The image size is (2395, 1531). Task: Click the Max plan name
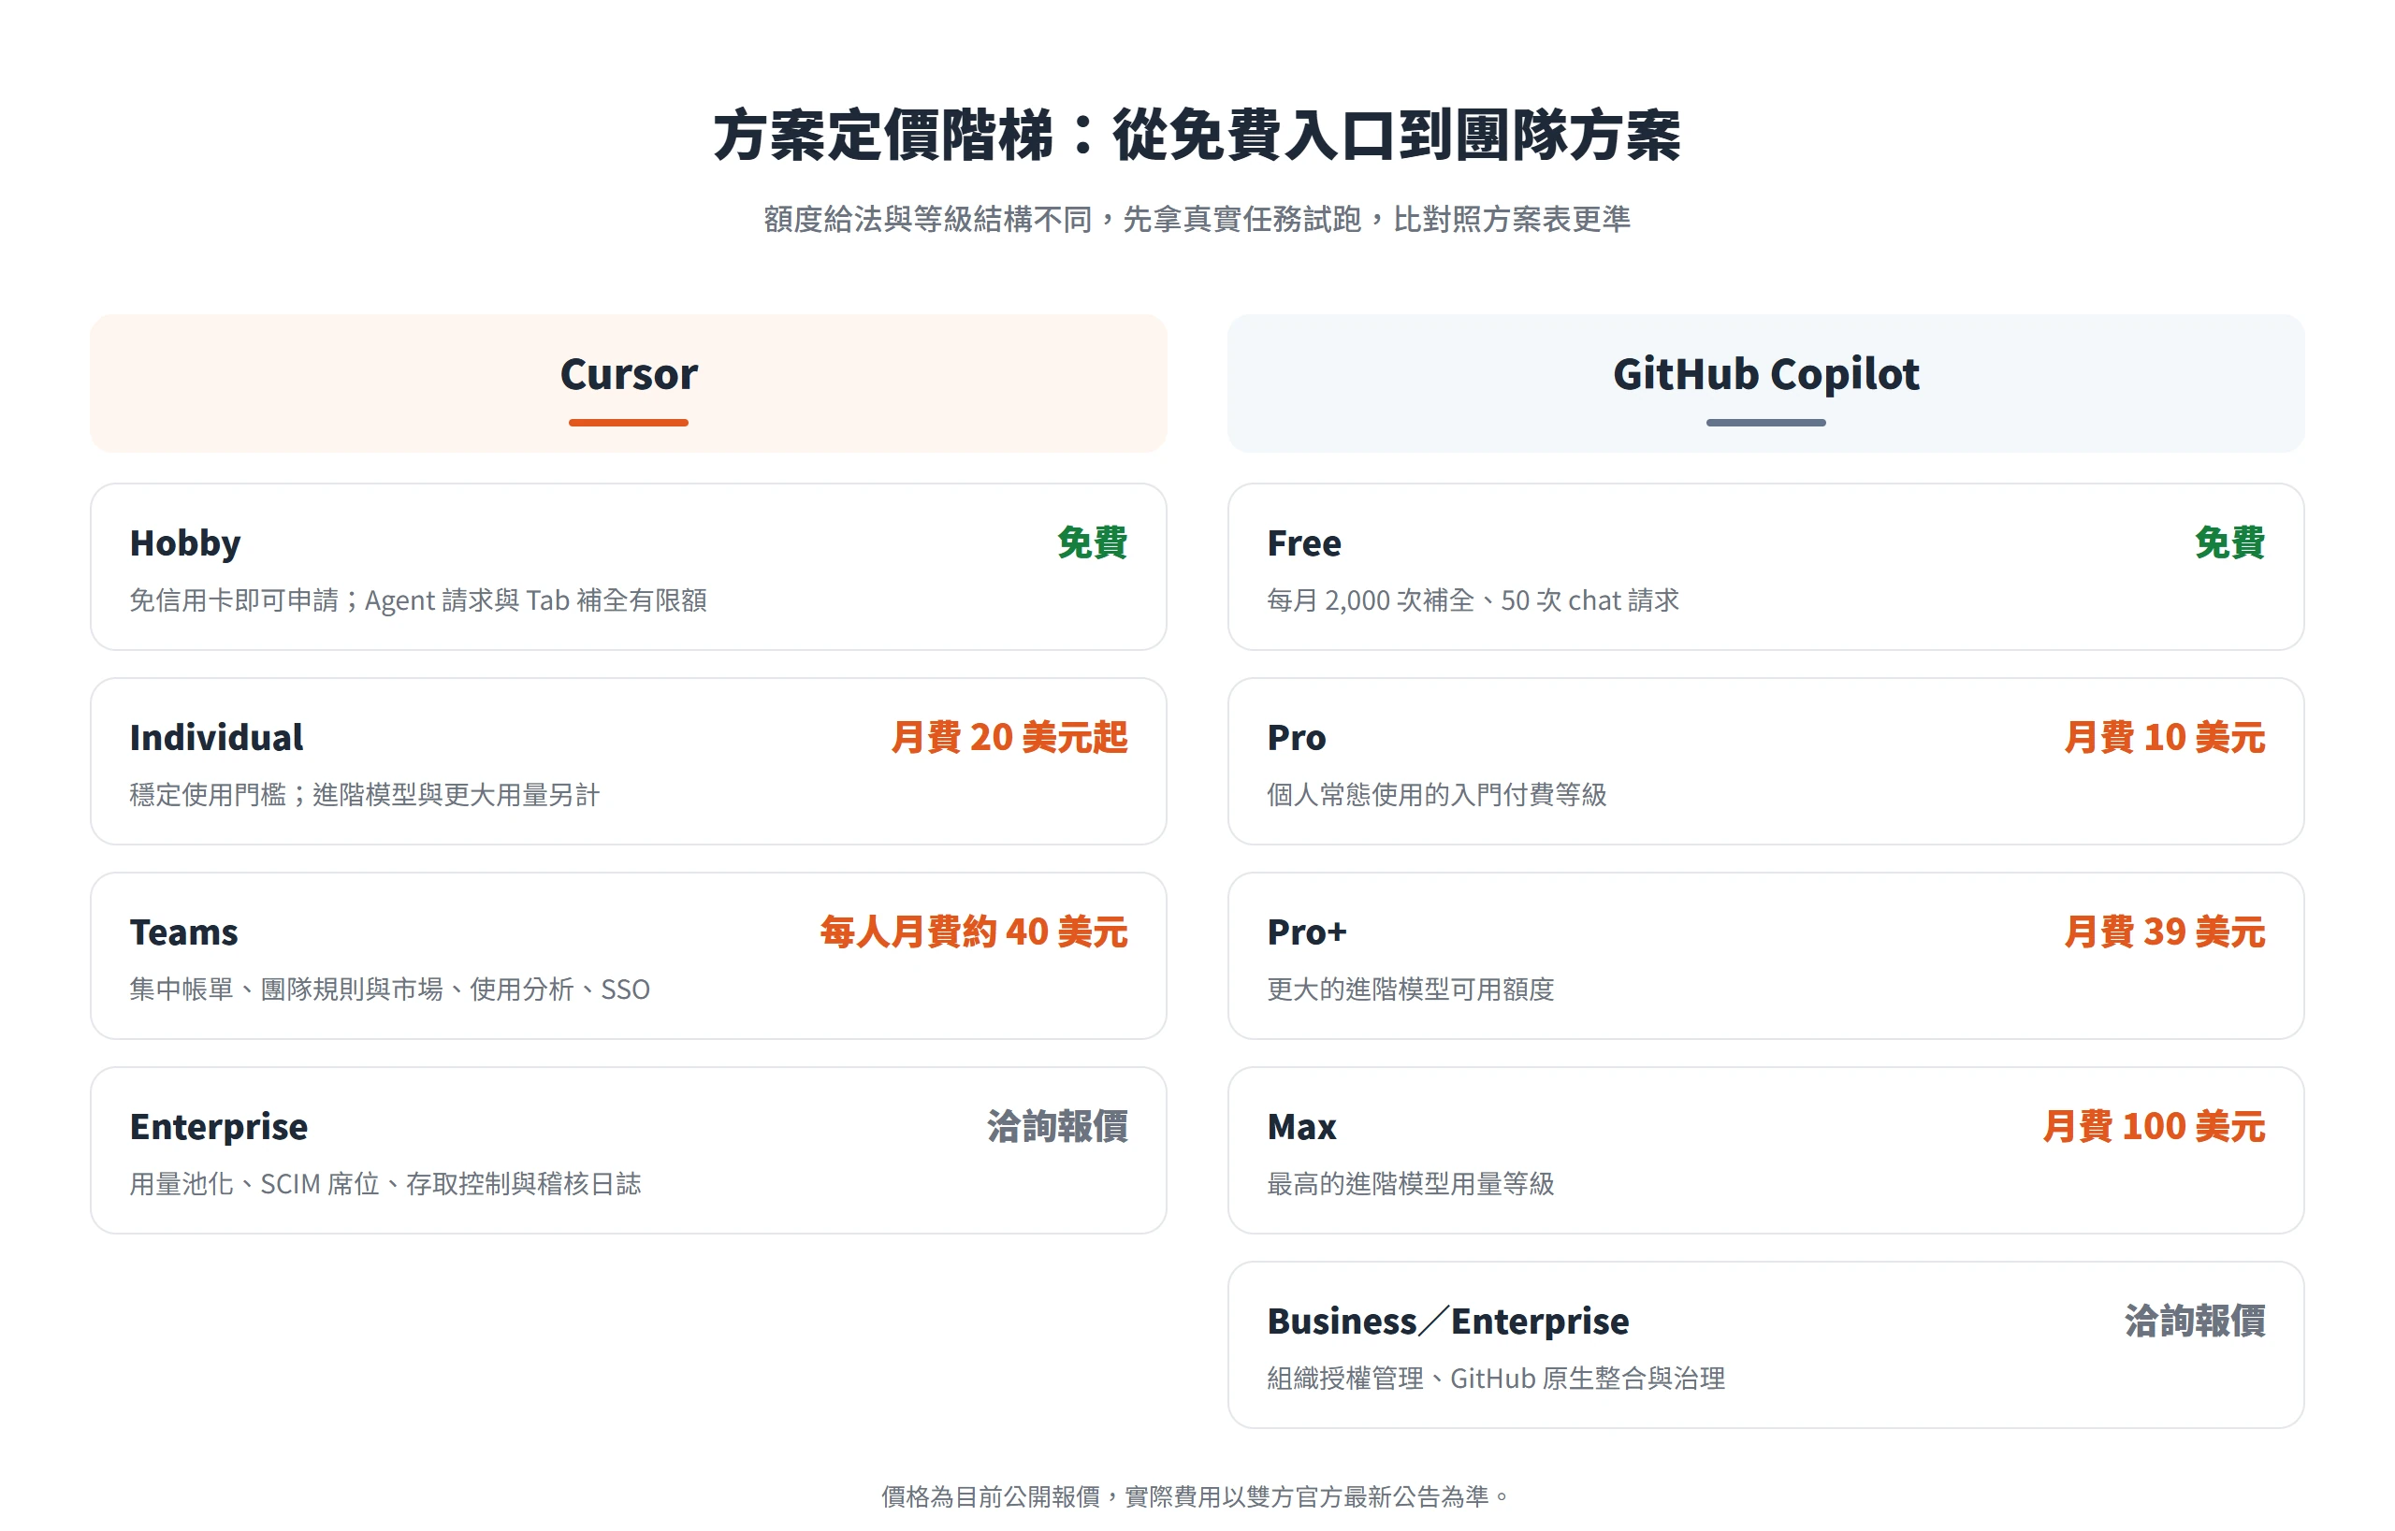click(1301, 1126)
